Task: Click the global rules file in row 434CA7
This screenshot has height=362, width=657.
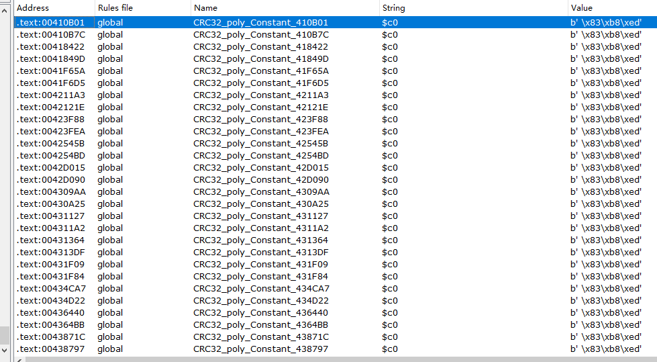Action: coord(110,289)
